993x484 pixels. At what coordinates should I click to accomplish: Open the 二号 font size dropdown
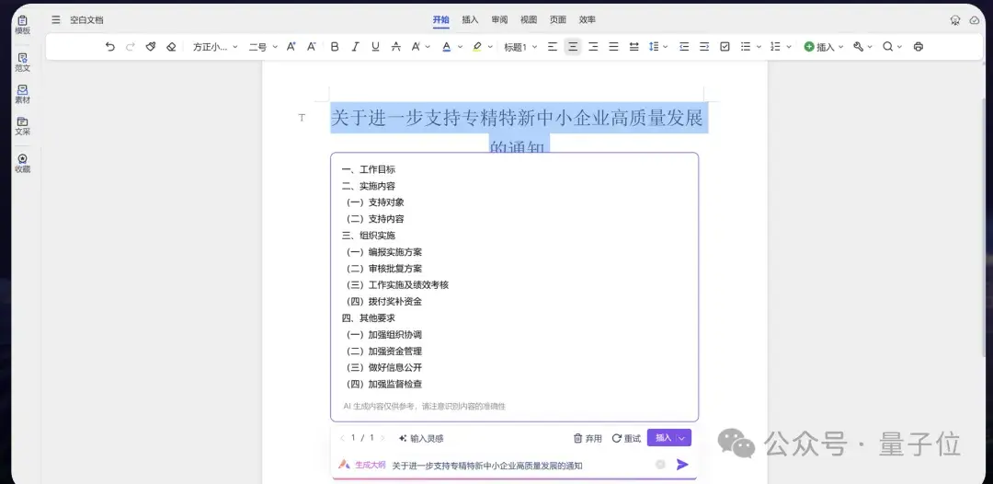pos(262,47)
